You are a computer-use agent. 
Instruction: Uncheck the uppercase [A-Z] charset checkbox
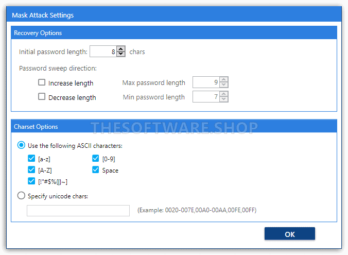31,169
